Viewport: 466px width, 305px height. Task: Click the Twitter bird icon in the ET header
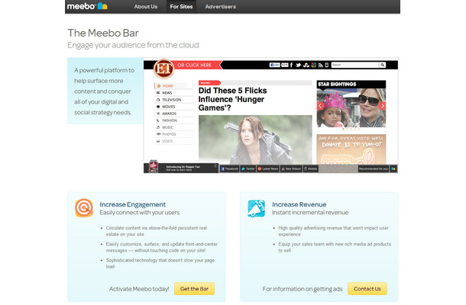(x=298, y=65)
